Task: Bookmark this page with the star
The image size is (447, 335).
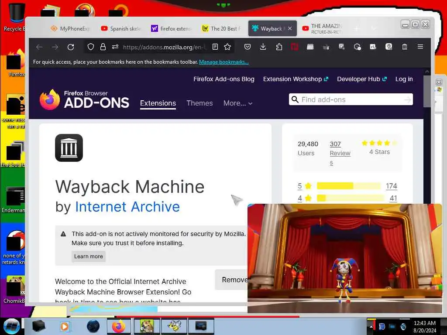Action: tap(227, 47)
